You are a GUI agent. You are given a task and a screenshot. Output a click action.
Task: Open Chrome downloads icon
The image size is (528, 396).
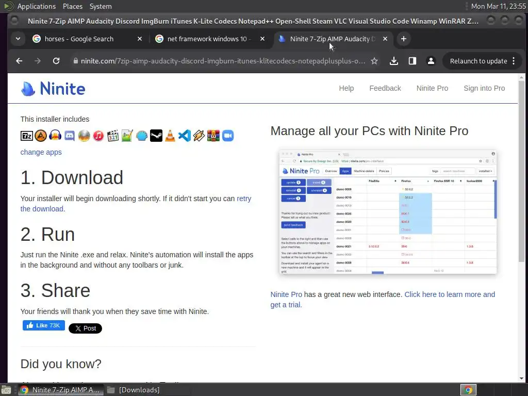pyautogui.click(x=393, y=61)
